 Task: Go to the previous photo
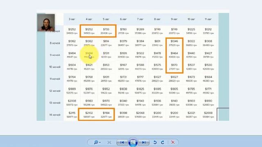(x=122, y=143)
